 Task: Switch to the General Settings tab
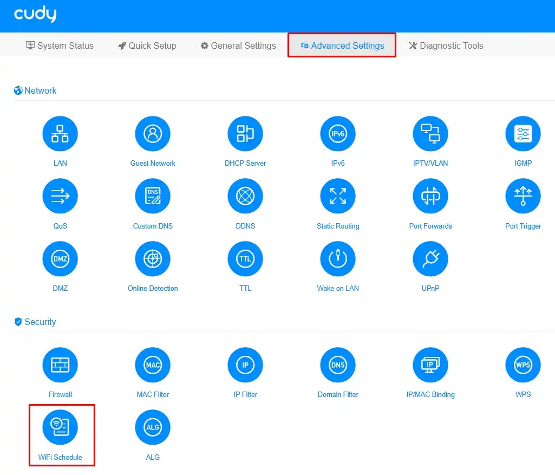(238, 45)
